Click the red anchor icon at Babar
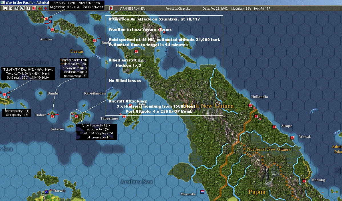Viewport: 342px width, 201px height. tap(49, 114)
